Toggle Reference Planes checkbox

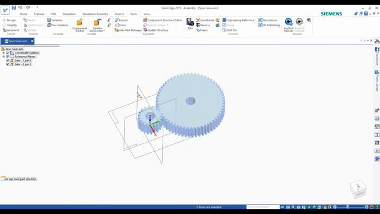coord(8,56)
